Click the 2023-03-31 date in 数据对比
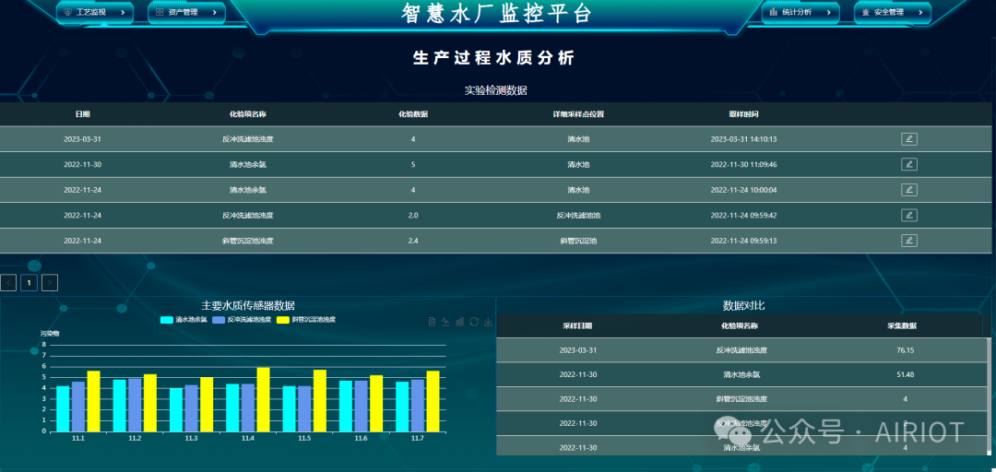Screen dimensions: 996x472 pyautogui.click(x=578, y=350)
